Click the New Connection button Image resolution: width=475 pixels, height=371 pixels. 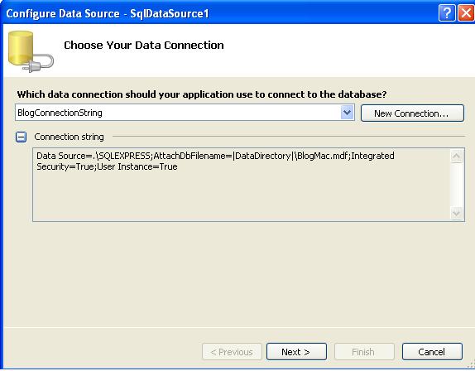(x=412, y=113)
